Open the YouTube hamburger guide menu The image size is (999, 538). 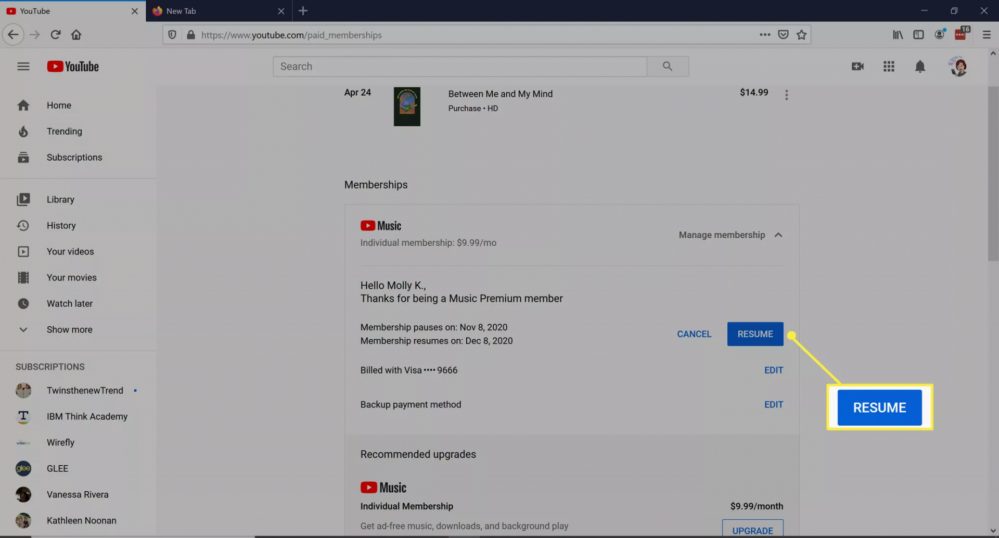[x=23, y=67]
